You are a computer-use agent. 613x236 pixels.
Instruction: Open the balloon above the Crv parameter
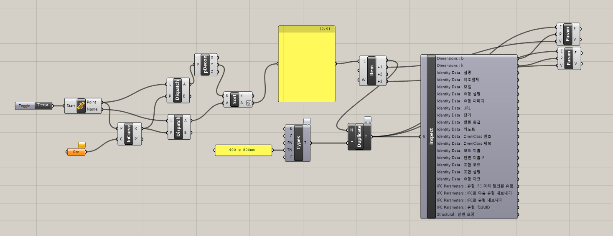(x=82, y=145)
